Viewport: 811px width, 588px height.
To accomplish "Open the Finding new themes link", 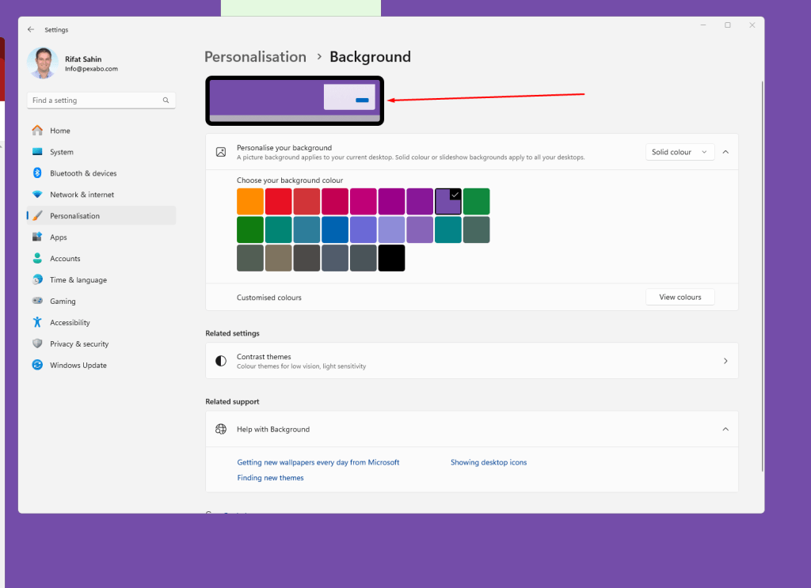I will [271, 478].
